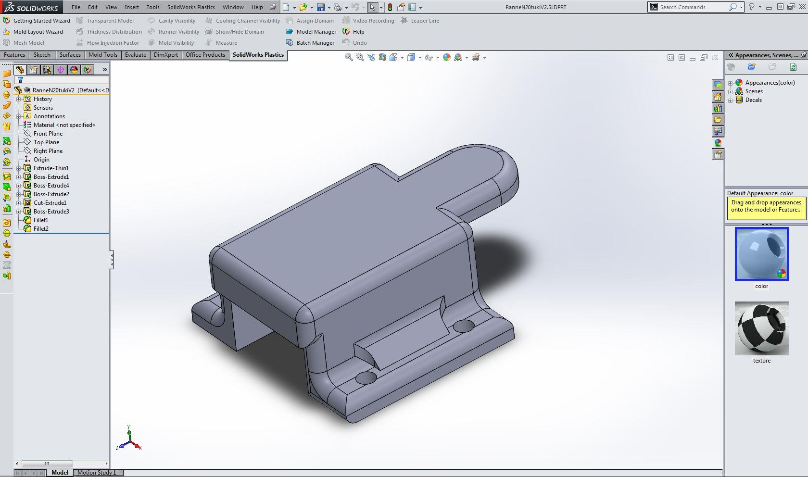Click the Zoom to Fit magnifier icon
Image resolution: width=808 pixels, height=477 pixels.
click(349, 57)
